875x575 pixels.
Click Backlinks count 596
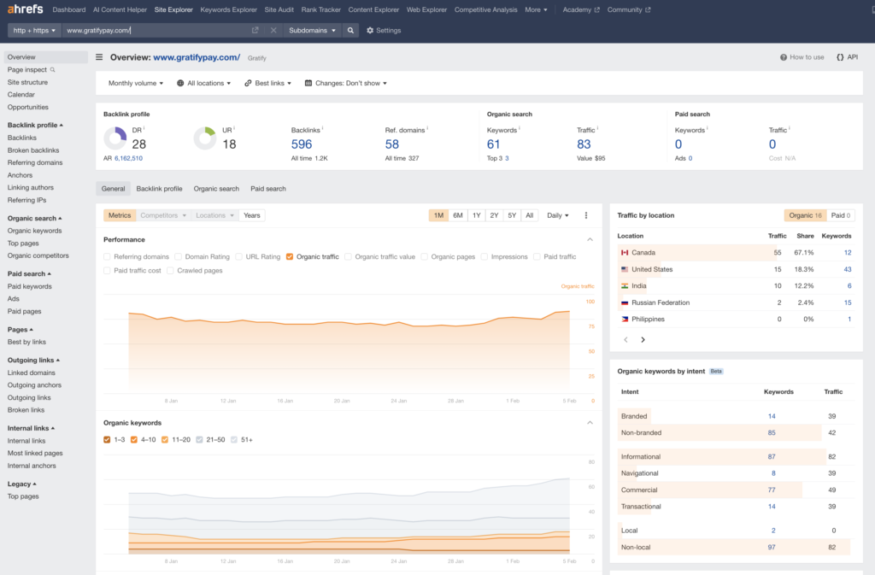[x=302, y=144]
